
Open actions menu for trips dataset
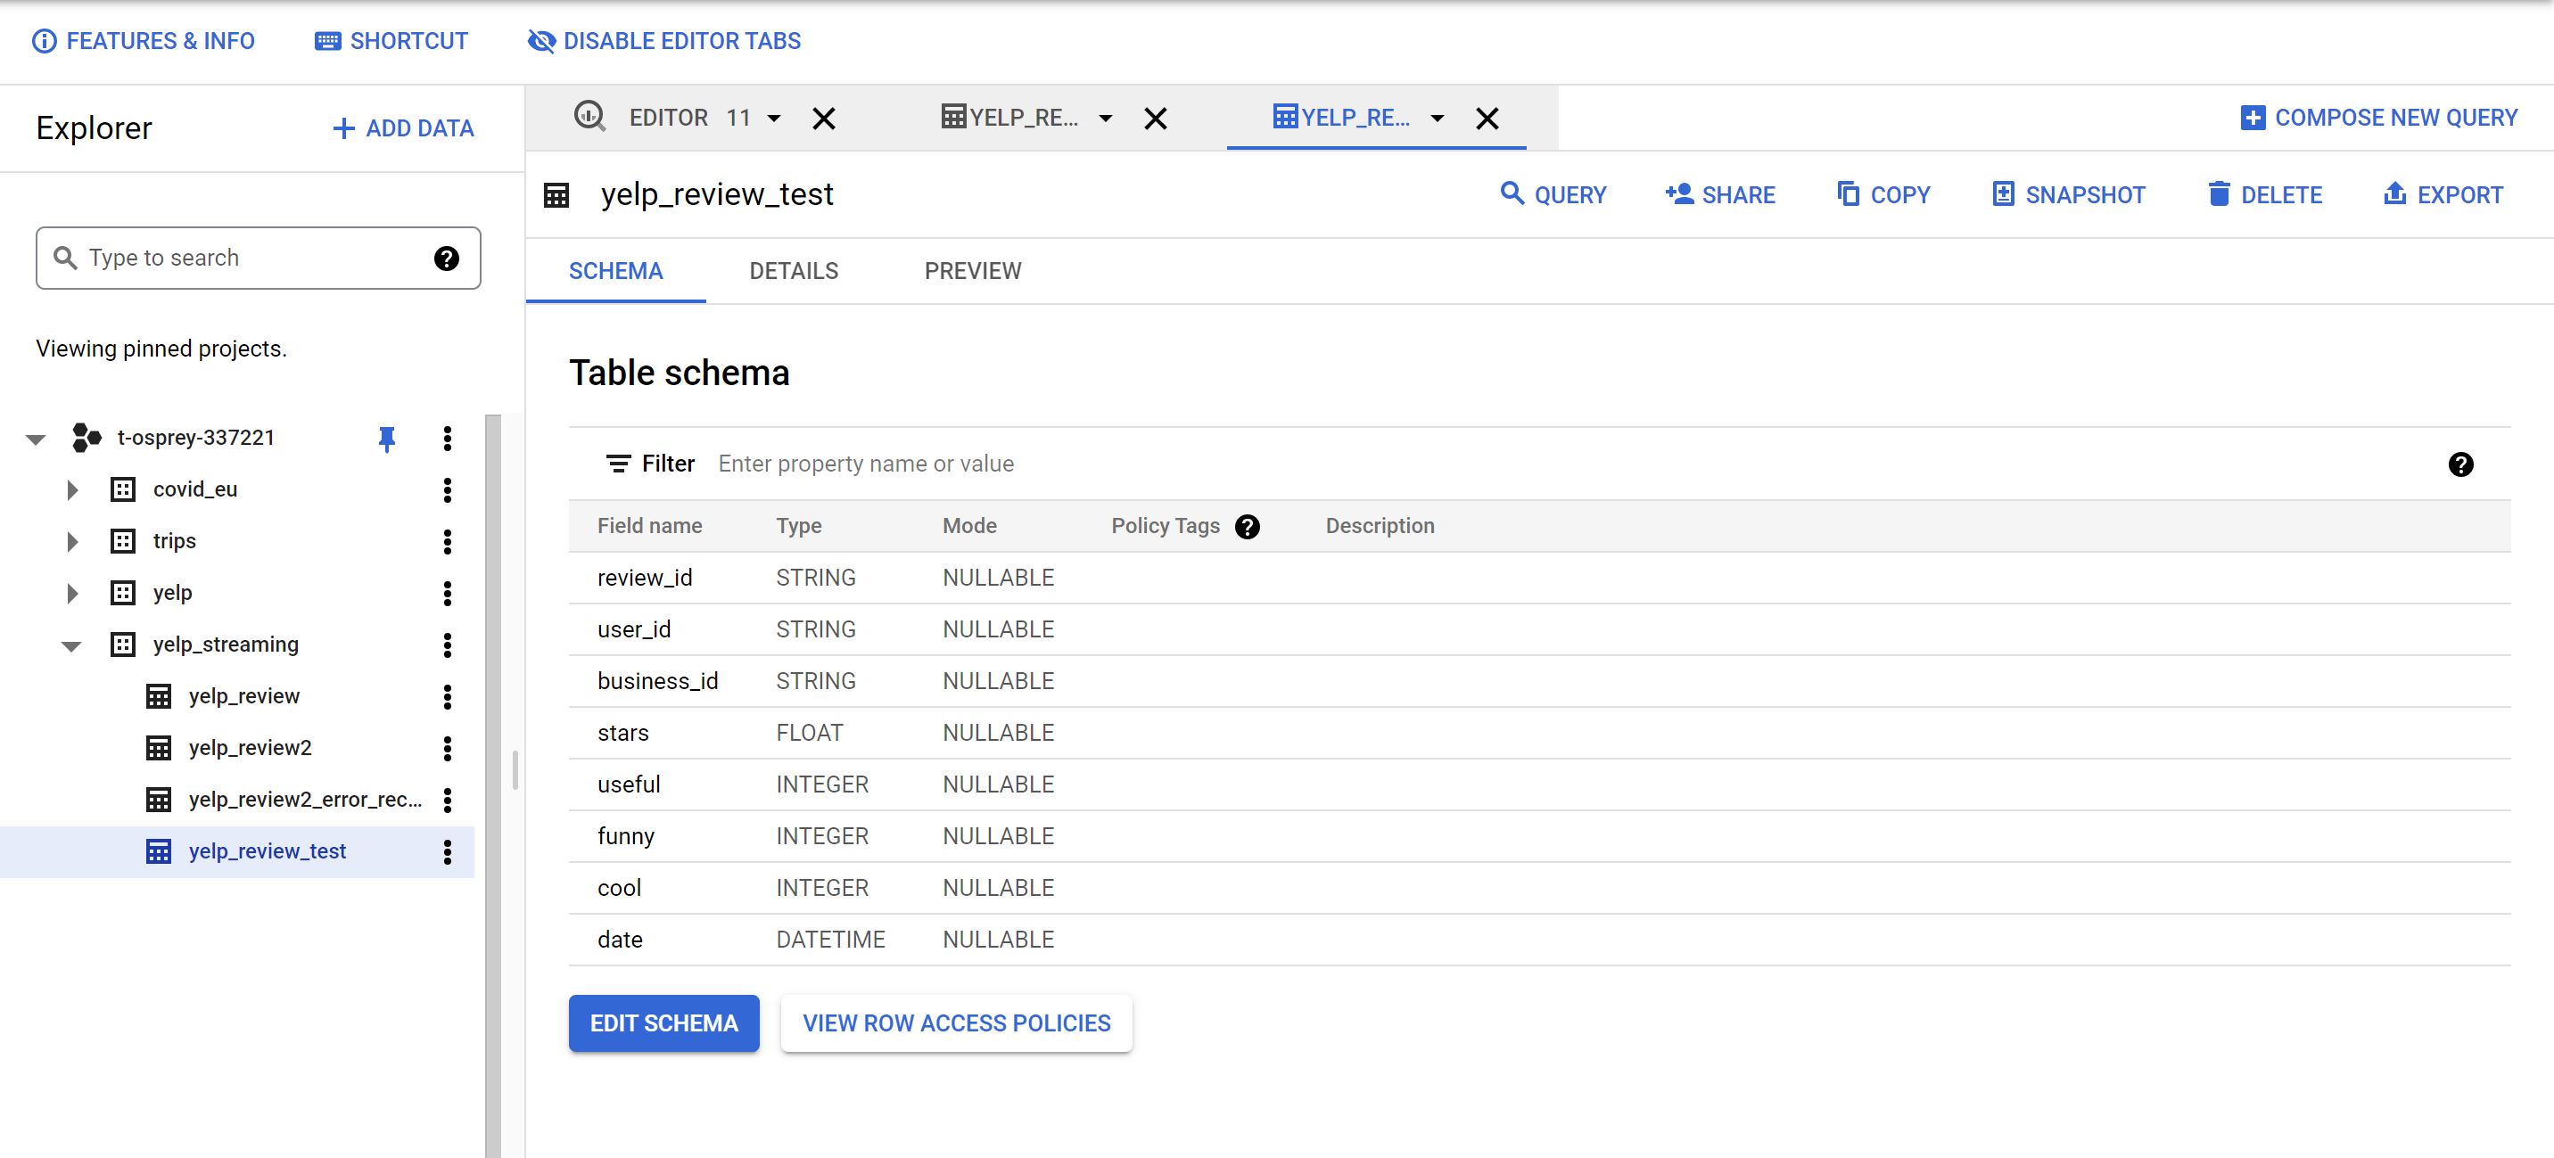point(447,541)
